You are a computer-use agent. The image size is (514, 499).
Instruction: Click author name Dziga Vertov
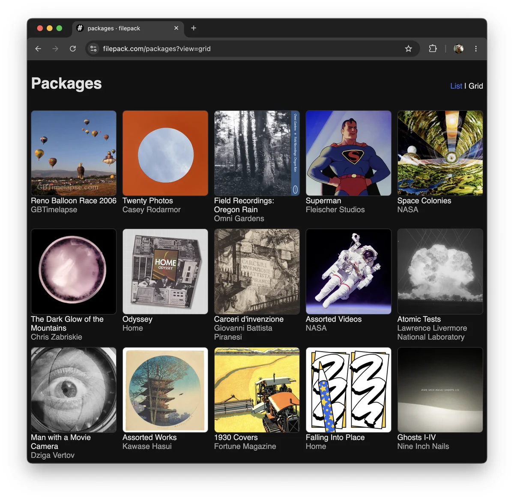click(53, 455)
